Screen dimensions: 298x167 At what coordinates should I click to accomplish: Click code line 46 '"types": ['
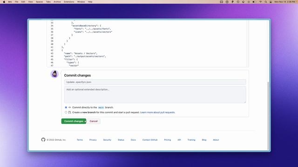point(73,63)
